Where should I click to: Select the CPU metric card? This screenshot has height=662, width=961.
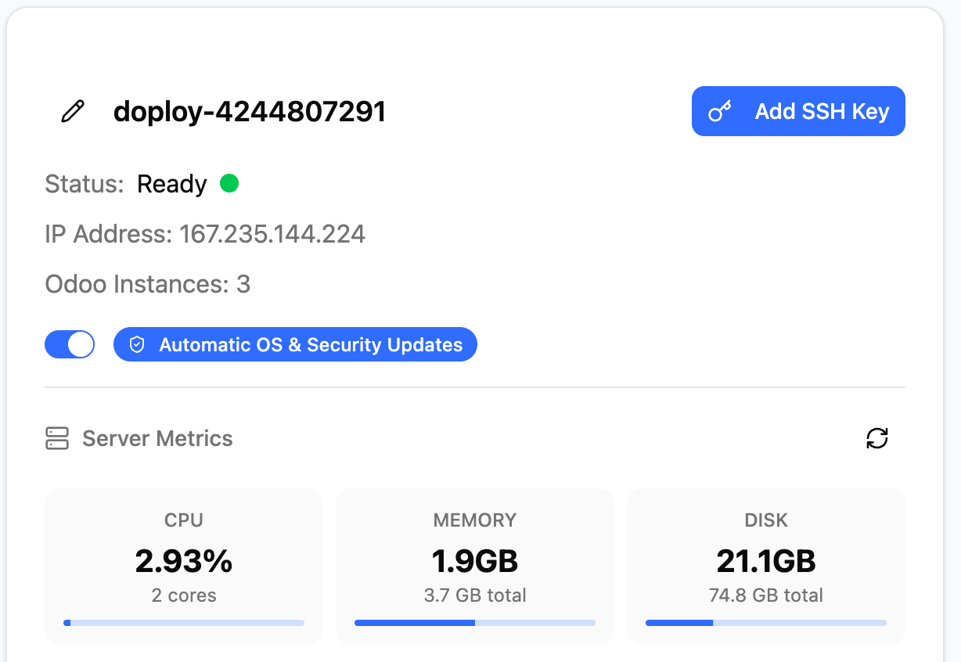tap(183, 566)
